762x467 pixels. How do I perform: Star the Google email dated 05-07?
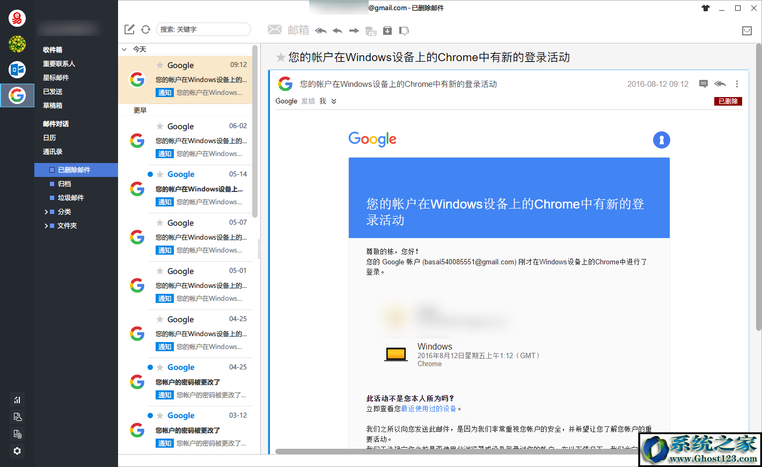[160, 223]
